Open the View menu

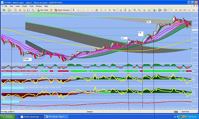click(11, 6)
